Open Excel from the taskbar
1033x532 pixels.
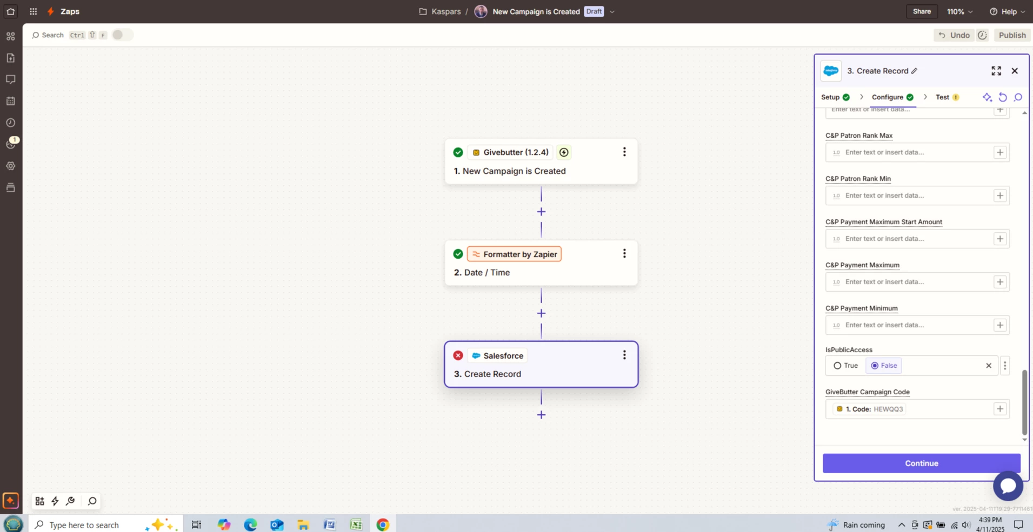pyautogui.click(x=356, y=524)
